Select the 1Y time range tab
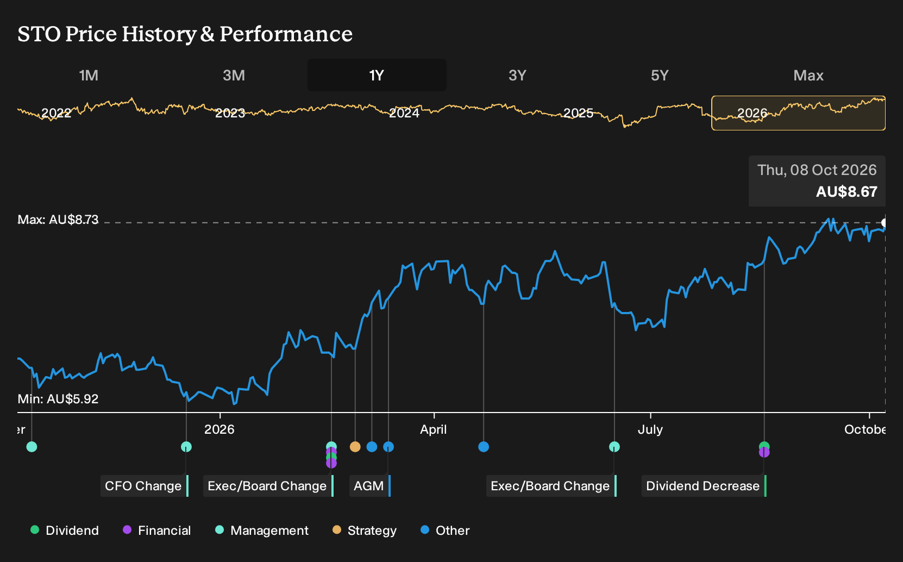 coord(377,75)
